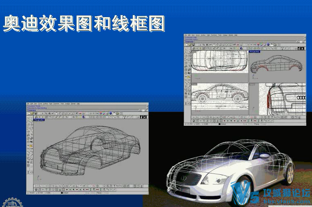Open File menu in single-viewport Rhino window

(28, 104)
